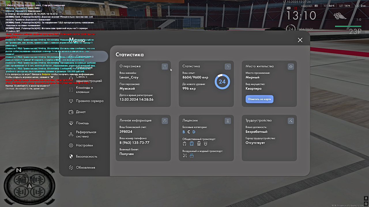Click the house icon on Место жительства card
The width and height of the screenshot is (369, 207).
(x=291, y=66)
